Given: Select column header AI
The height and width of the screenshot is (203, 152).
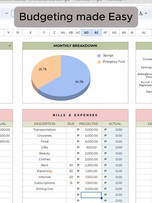Looking at the screenshot, I should click(x=132, y=32).
